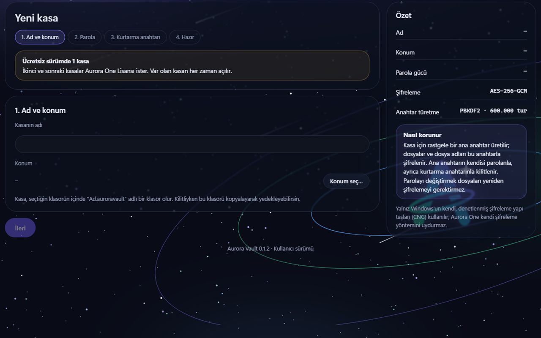This screenshot has width=541, height=338.
Task: Click the "Parola gücü" summary row
Action: tap(461, 72)
